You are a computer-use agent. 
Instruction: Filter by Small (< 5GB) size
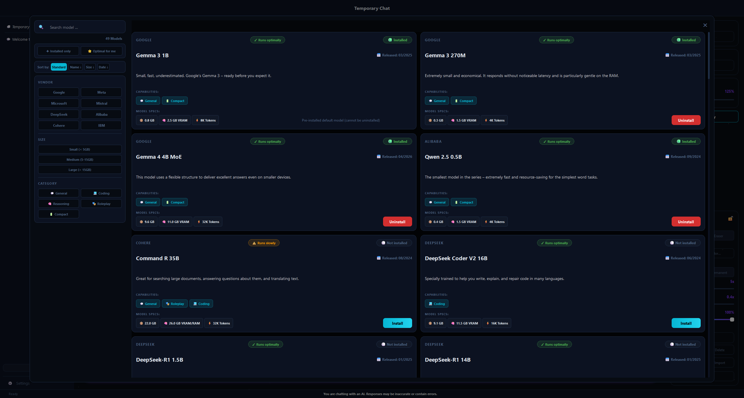(x=80, y=149)
